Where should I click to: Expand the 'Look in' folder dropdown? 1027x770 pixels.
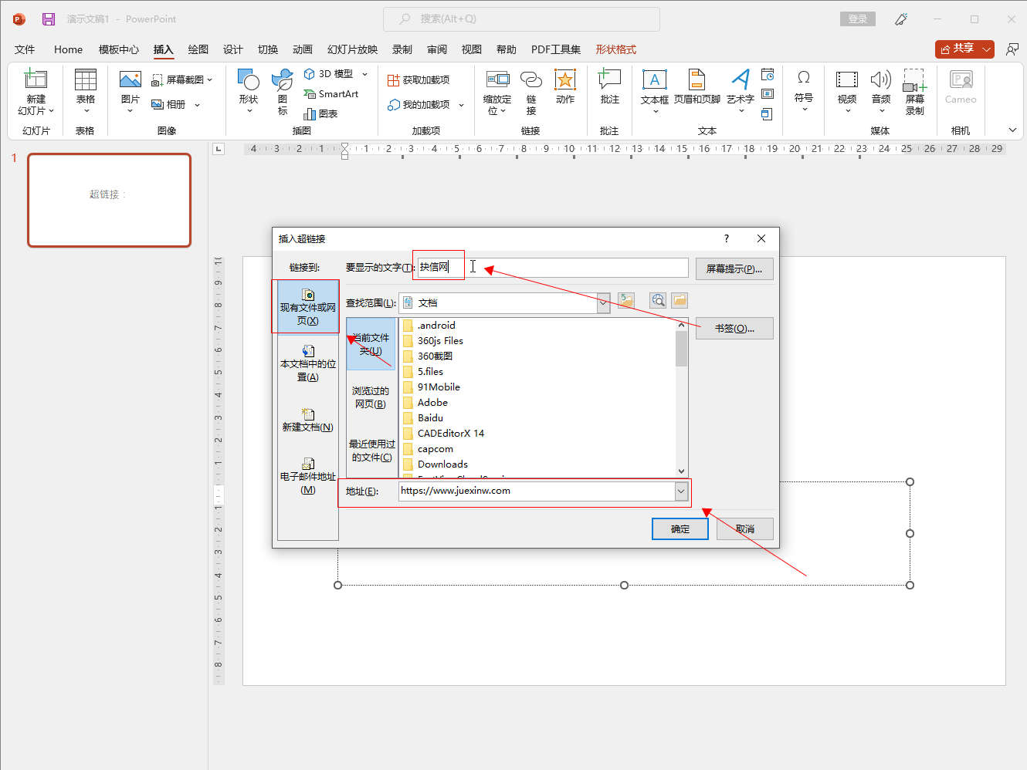pos(603,303)
